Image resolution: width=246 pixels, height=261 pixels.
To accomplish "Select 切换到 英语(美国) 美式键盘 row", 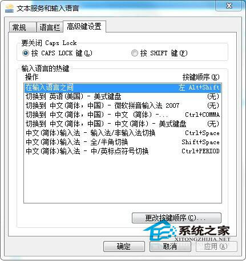I will (x=123, y=96).
